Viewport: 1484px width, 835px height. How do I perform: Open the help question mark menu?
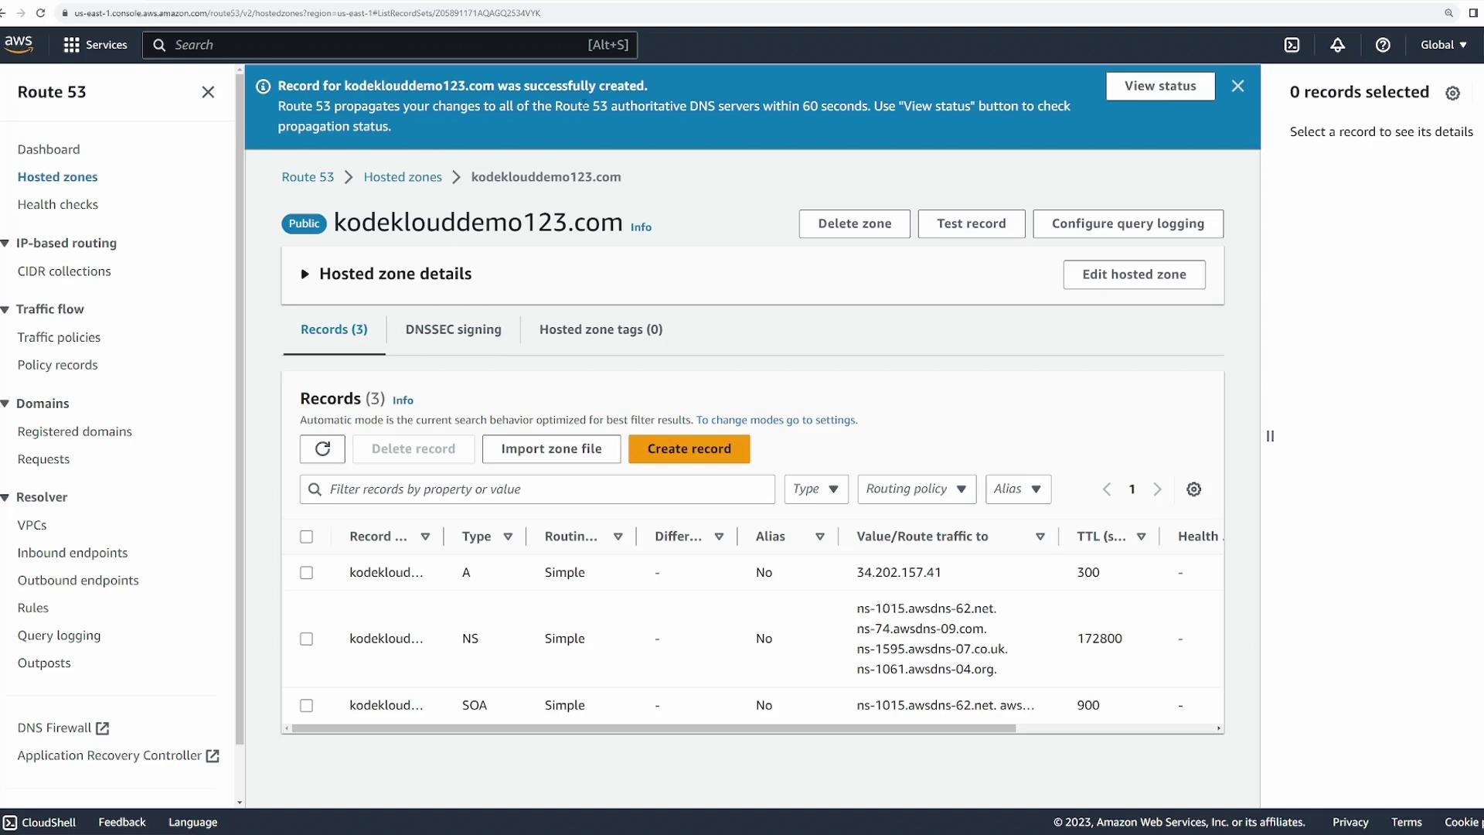tap(1383, 45)
